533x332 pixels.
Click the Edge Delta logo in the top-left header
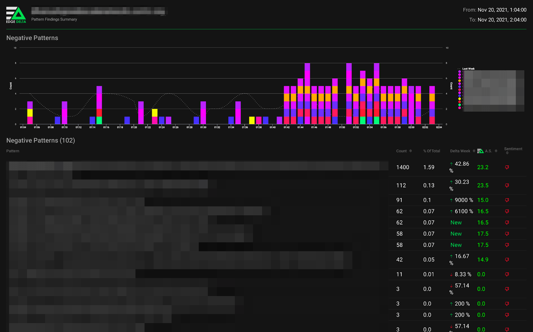click(x=16, y=14)
